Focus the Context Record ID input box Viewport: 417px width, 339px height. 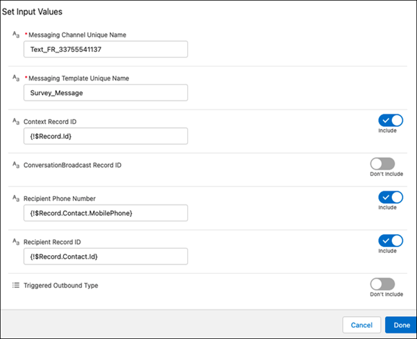tap(105, 136)
